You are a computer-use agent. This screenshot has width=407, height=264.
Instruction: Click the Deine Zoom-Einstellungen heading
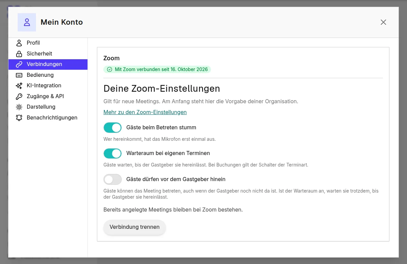(162, 89)
